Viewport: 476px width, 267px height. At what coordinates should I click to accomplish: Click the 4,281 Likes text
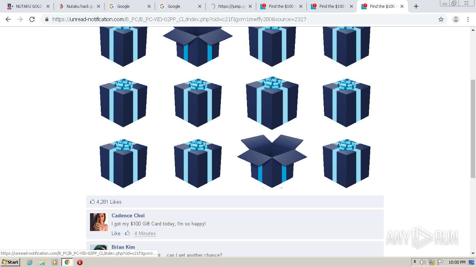click(109, 202)
